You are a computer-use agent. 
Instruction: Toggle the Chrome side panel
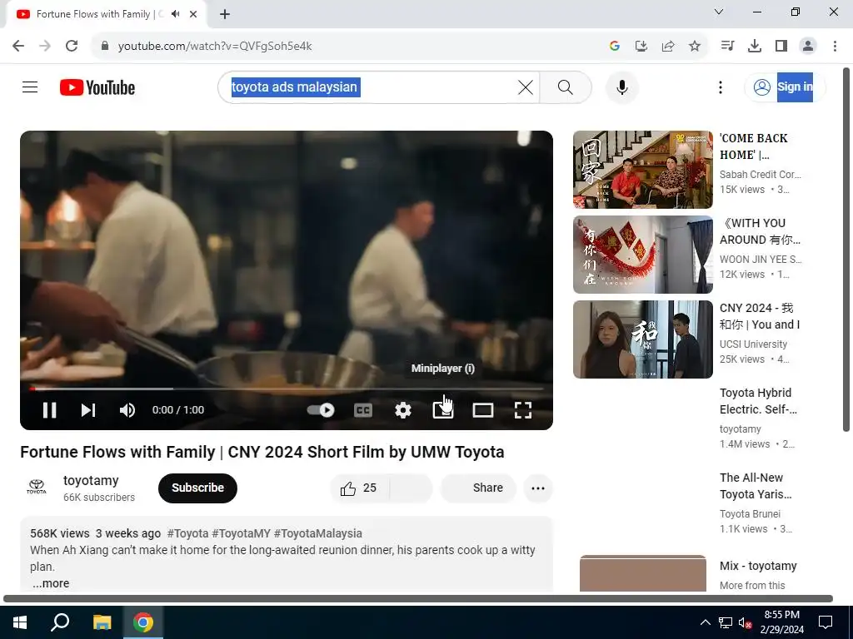tap(781, 47)
